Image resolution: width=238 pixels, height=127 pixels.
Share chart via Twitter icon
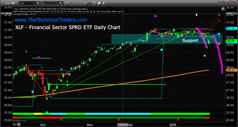[99, 3]
